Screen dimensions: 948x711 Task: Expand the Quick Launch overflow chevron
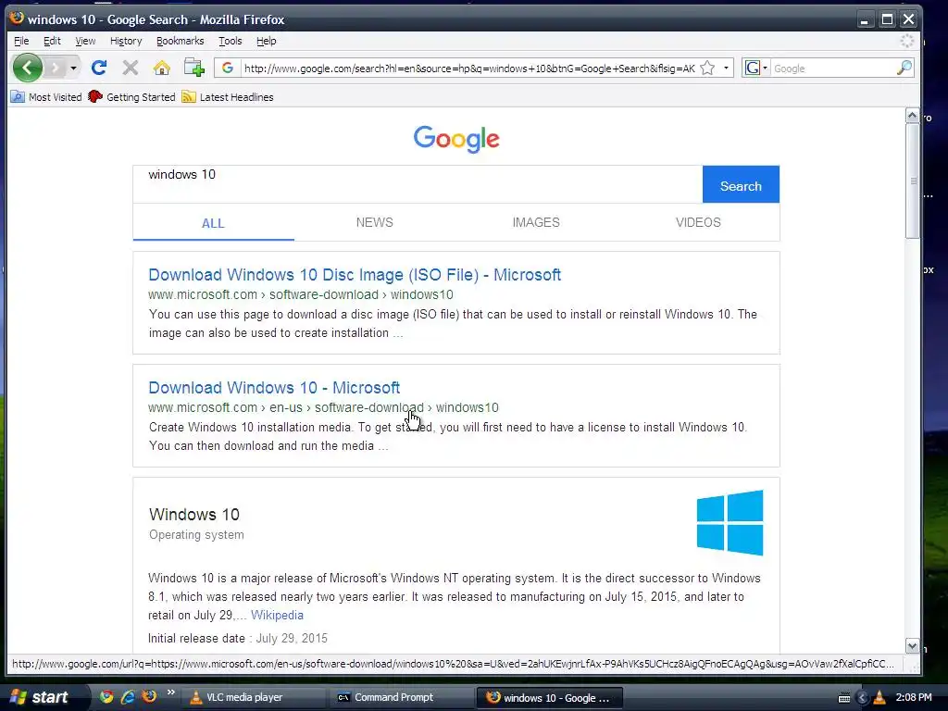[171, 692]
